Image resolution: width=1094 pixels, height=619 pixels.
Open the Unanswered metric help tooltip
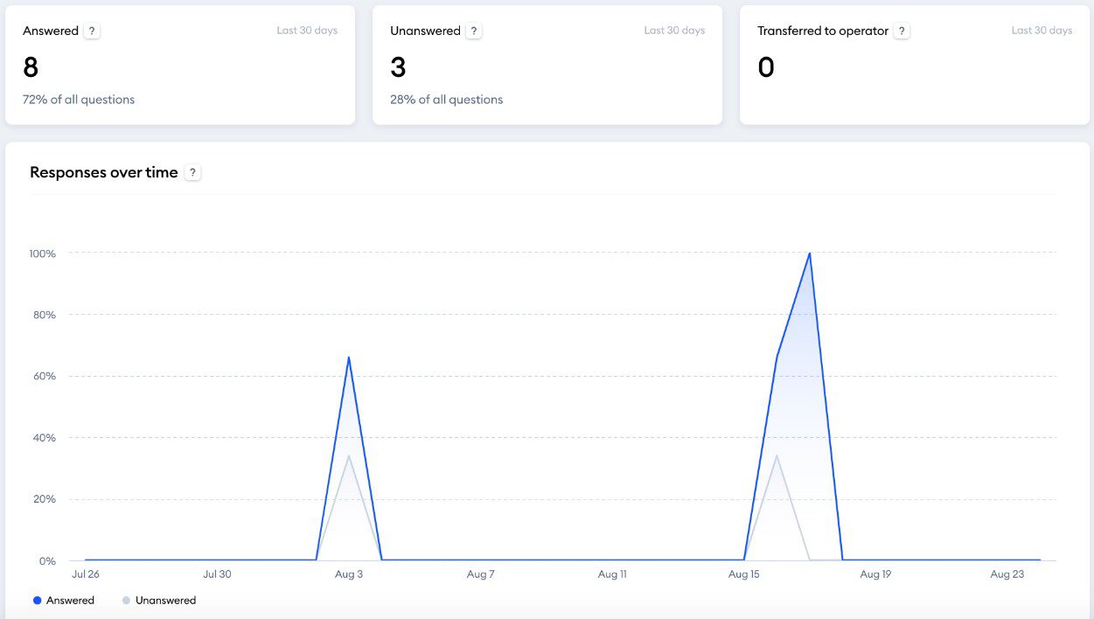pos(473,30)
